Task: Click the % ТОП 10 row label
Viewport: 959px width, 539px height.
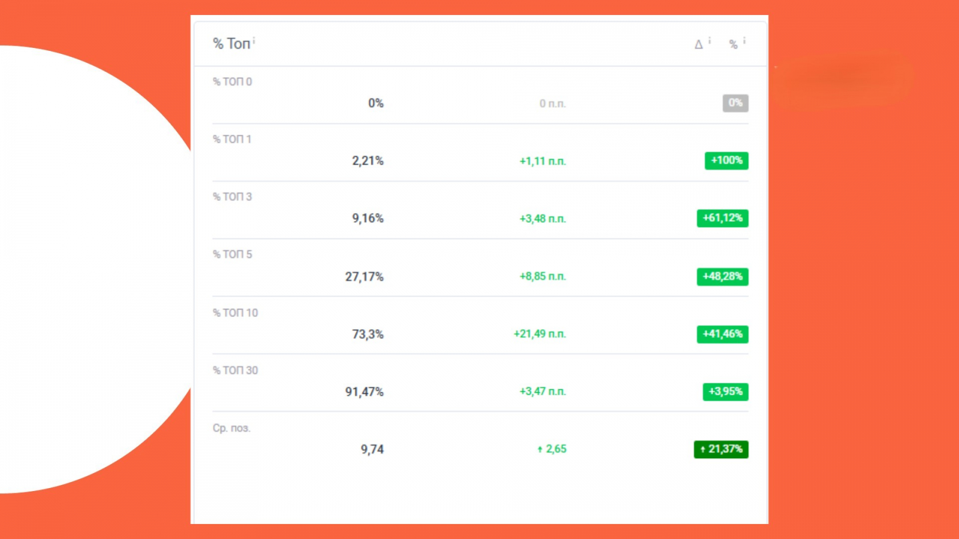Action: click(236, 313)
